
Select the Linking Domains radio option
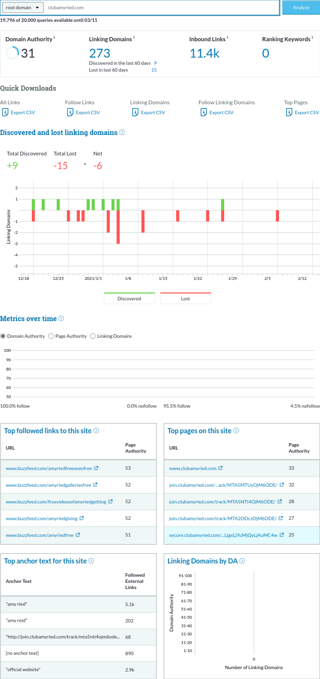(93, 336)
